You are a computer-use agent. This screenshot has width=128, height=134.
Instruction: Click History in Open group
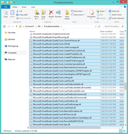point(101,18)
